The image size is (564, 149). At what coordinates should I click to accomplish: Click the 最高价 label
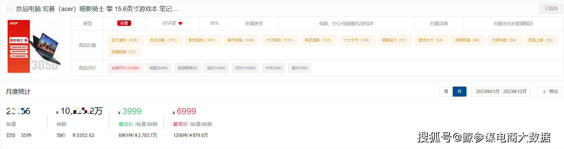[181, 124]
